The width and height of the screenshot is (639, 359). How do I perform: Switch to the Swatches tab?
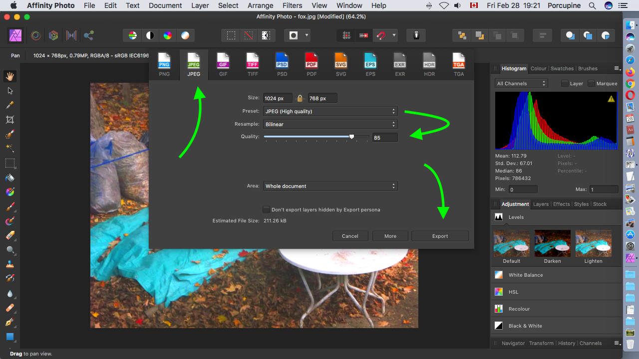[562, 68]
